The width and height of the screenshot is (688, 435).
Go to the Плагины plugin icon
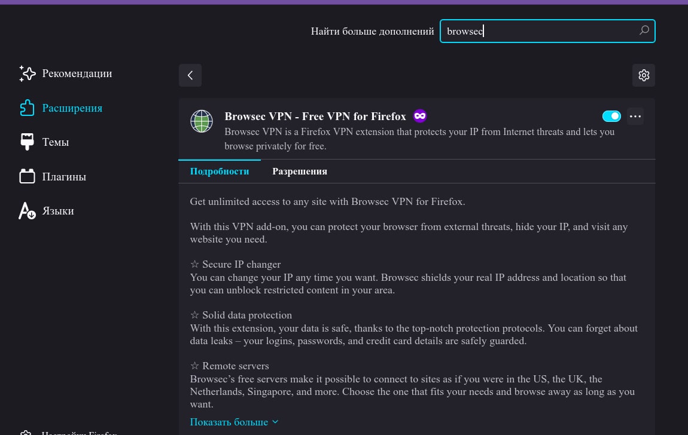(28, 177)
